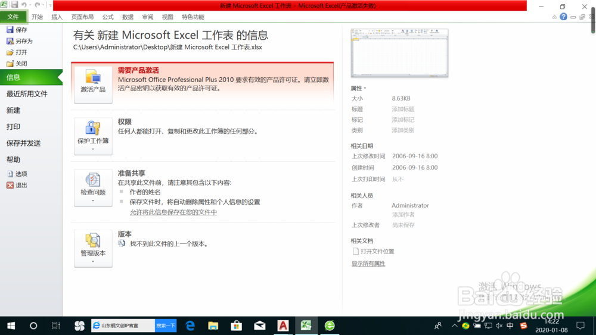The height and width of the screenshot is (335, 596).
Task: Expand hidden system tray icons chevron
Action: tap(455, 325)
